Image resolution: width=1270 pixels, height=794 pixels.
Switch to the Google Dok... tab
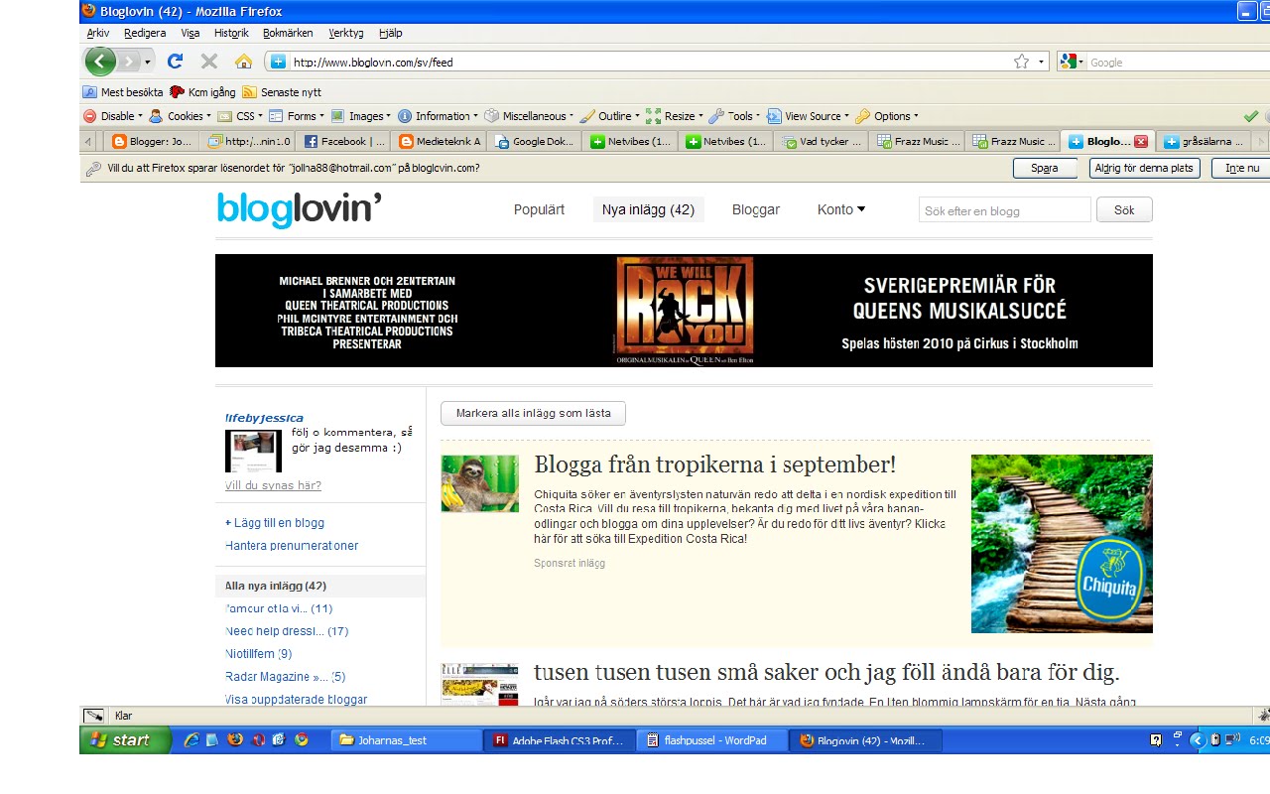coord(536,142)
